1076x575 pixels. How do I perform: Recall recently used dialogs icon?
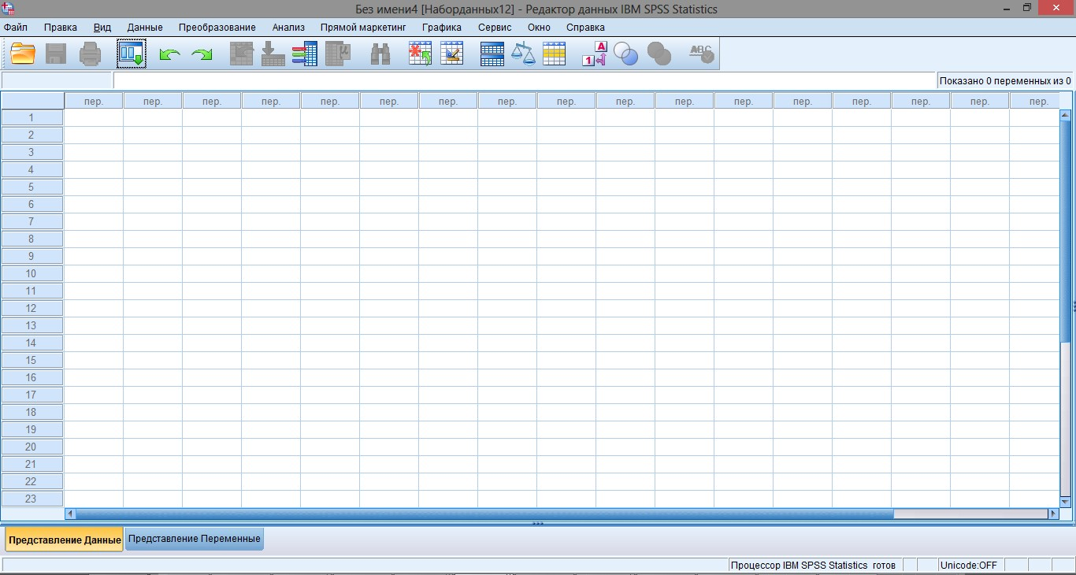132,54
